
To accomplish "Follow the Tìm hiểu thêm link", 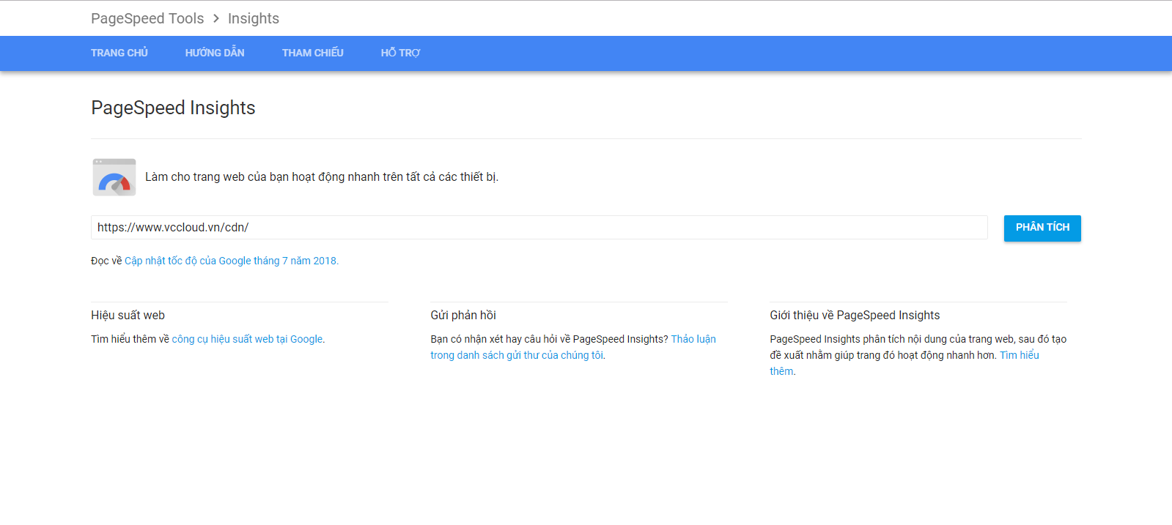I will (x=904, y=363).
